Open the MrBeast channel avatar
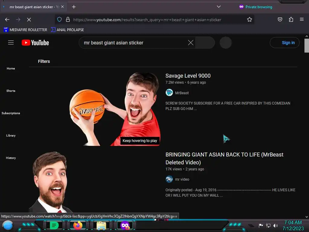The height and width of the screenshot is (232, 309). (x=169, y=92)
